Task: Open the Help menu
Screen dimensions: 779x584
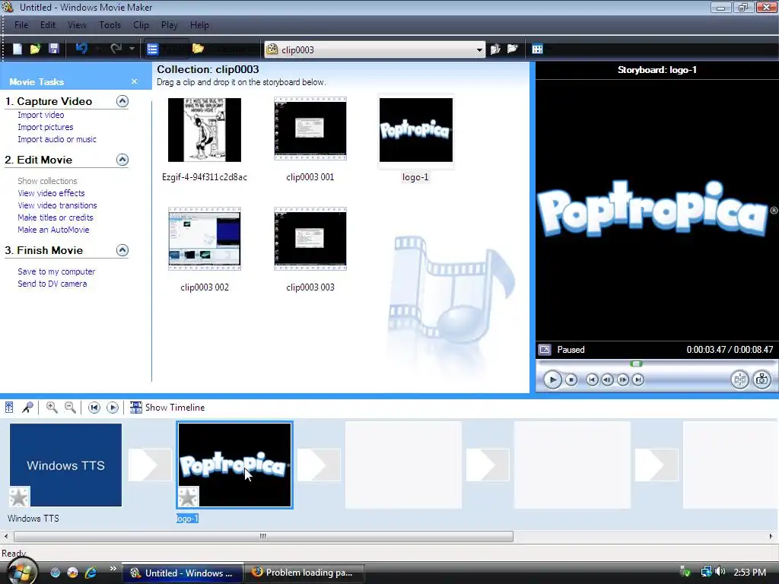Action: pyautogui.click(x=199, y=25)
